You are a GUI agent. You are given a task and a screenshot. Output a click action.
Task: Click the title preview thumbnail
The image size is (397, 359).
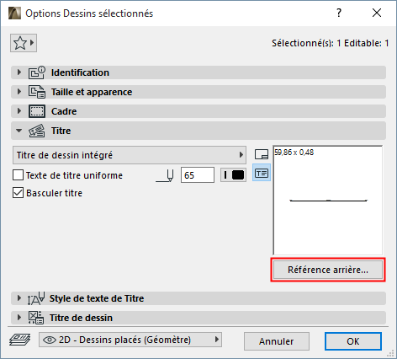[x=328, y=201]
